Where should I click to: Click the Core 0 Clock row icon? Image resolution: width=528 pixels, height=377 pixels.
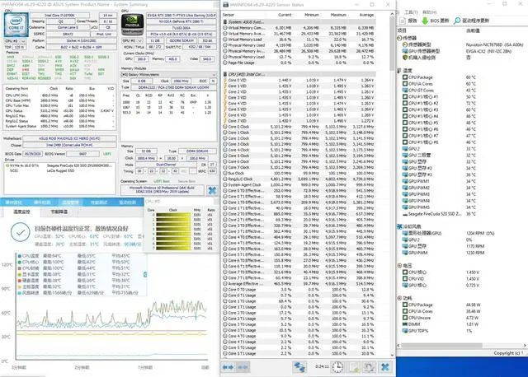[x=225, y=127]
